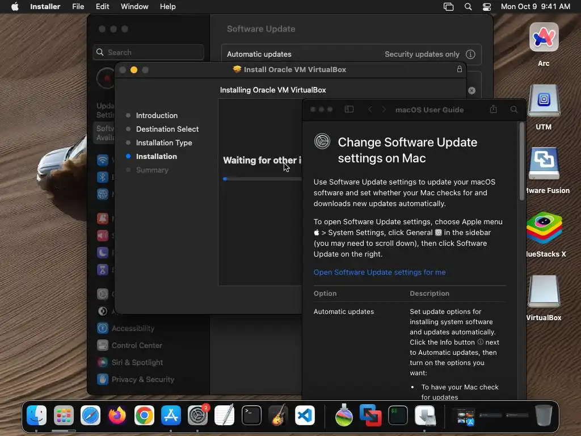Image resolution: width=581 pixels, height=436 pixels.
Task: Click the Automatic updates info button
Action: 470,54
